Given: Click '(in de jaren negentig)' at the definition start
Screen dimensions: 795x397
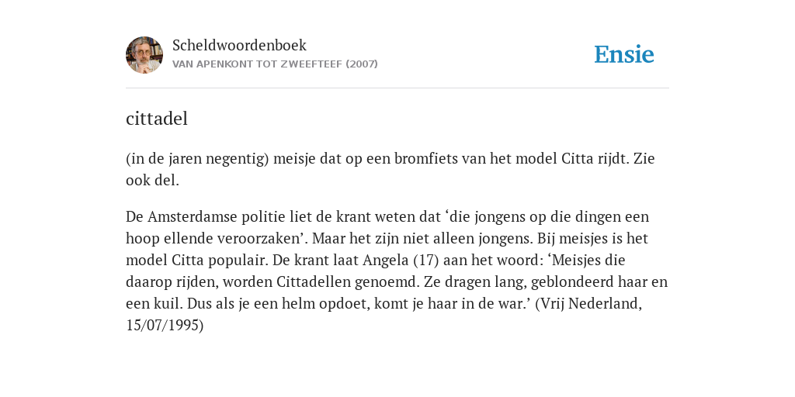Looking at the screenshot, I should (x=197, y=159).
